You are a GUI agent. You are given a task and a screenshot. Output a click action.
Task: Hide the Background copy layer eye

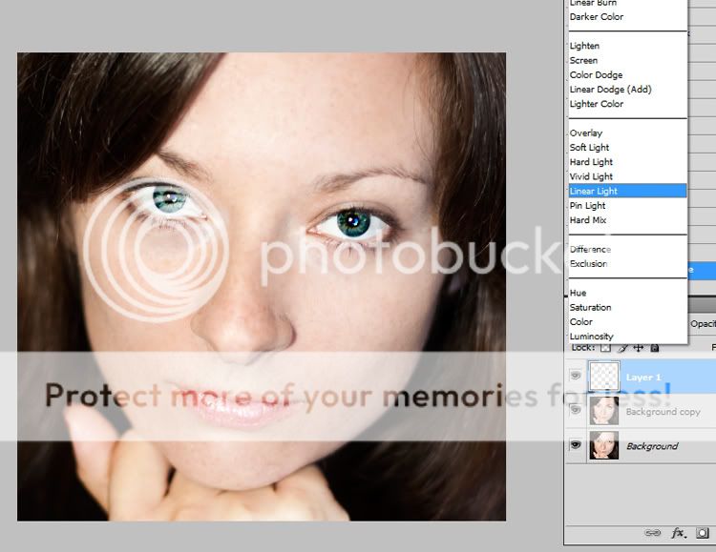click(x=576, y=410)
